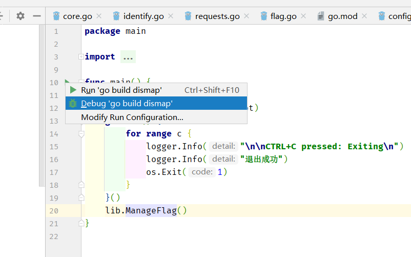This screenshot has width=411, height=257.
Task: Close the core.go tab
Action: pyautogui.click(x=99, y=16)
